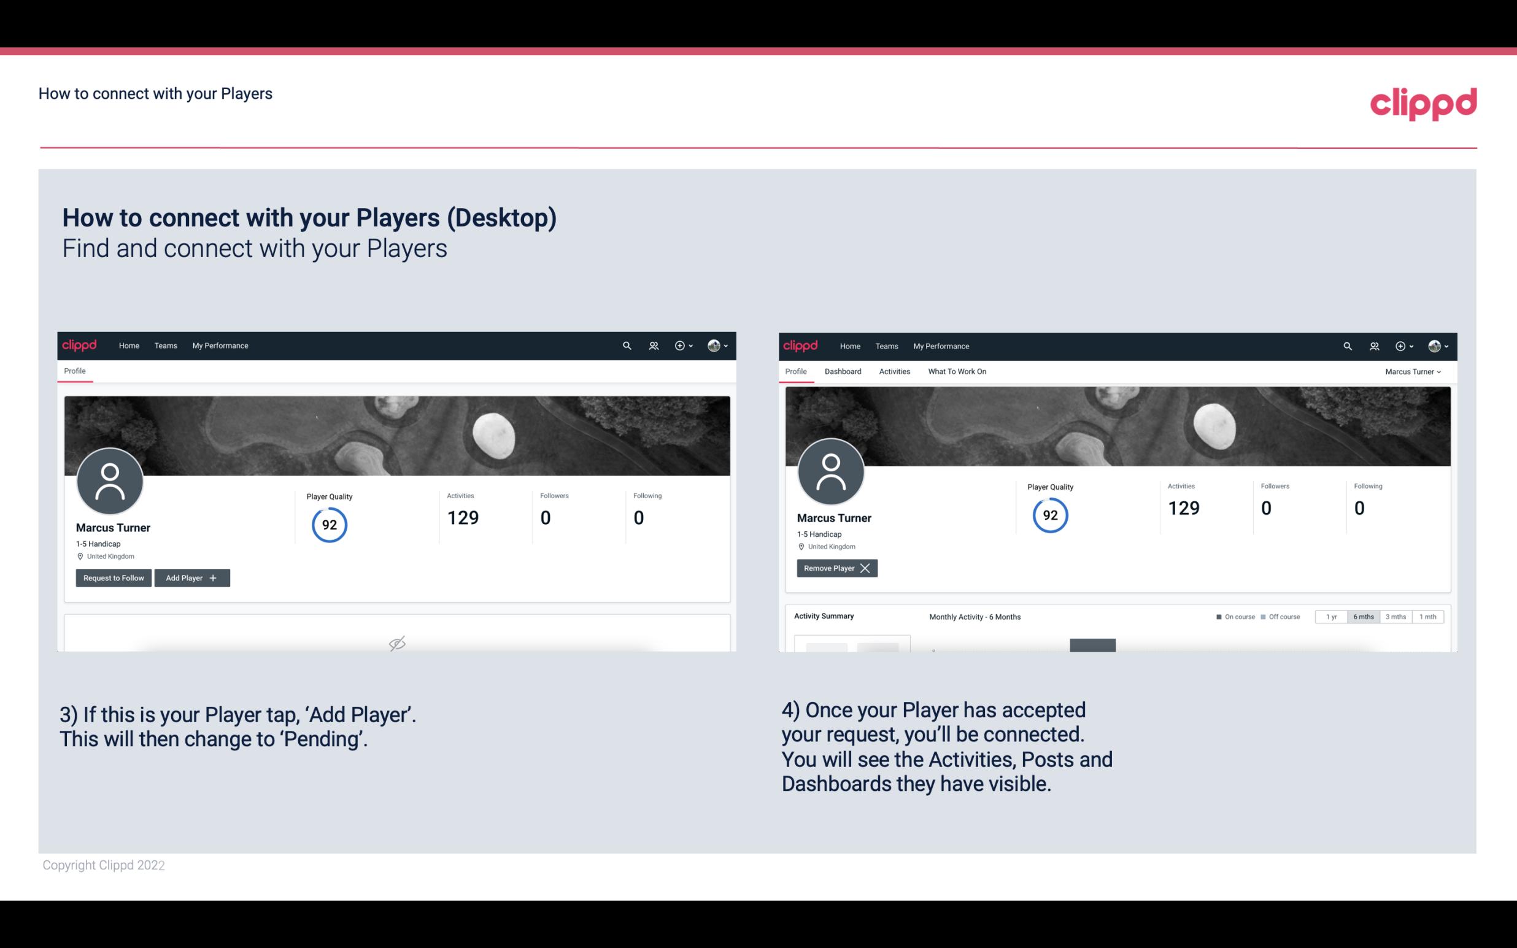The image size is (1517, 948).
Task: Select the '6 mths' activity toggle button
Action: pos(1364,616)
